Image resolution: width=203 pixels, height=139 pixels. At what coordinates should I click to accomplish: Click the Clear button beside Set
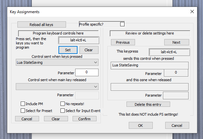(89, 50)
